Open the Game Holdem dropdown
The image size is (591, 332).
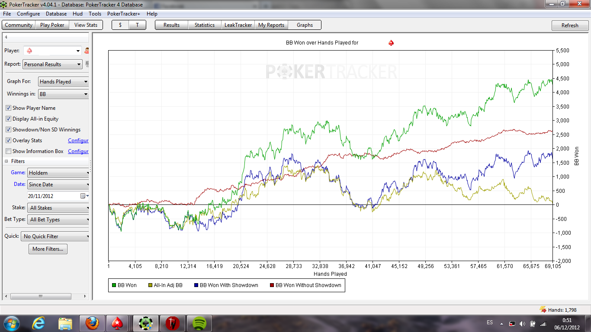tap(58, 173)
